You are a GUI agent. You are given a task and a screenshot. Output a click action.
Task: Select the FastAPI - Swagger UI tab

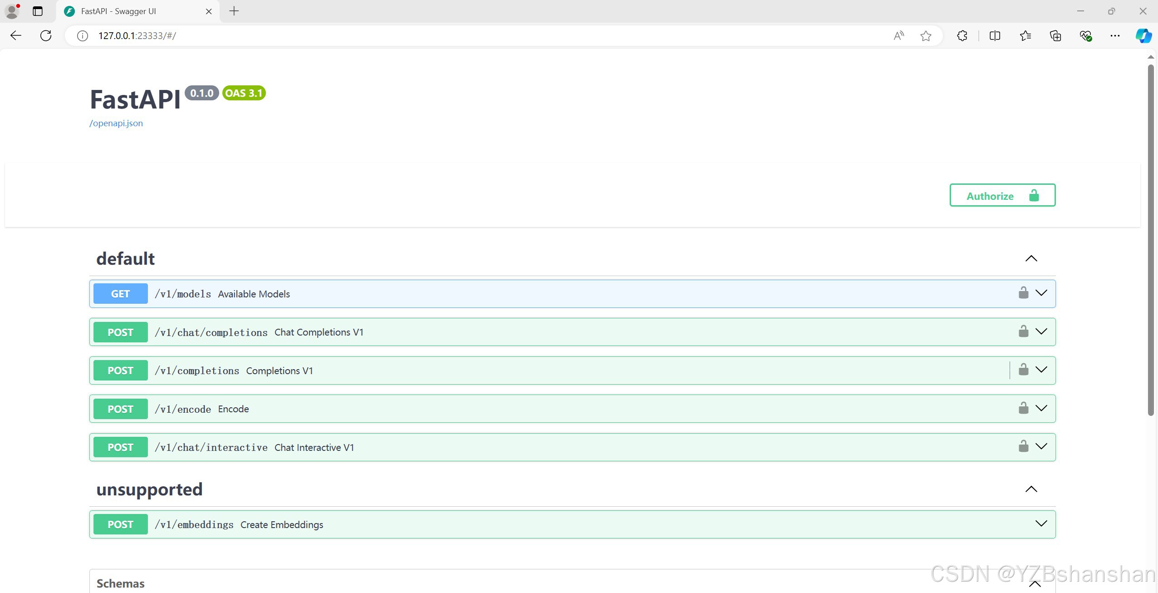coord(138,11)
